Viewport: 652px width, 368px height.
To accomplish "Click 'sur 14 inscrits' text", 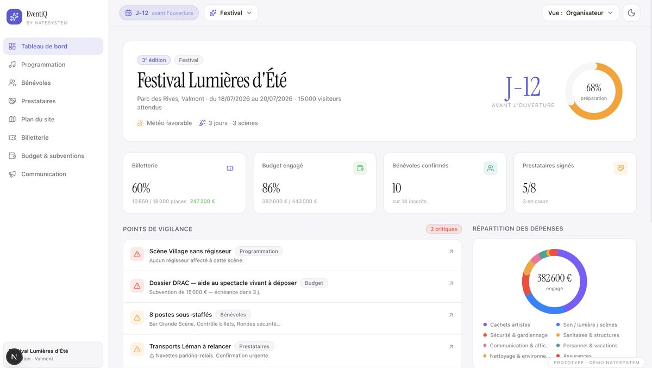I will tap(409, 201).
